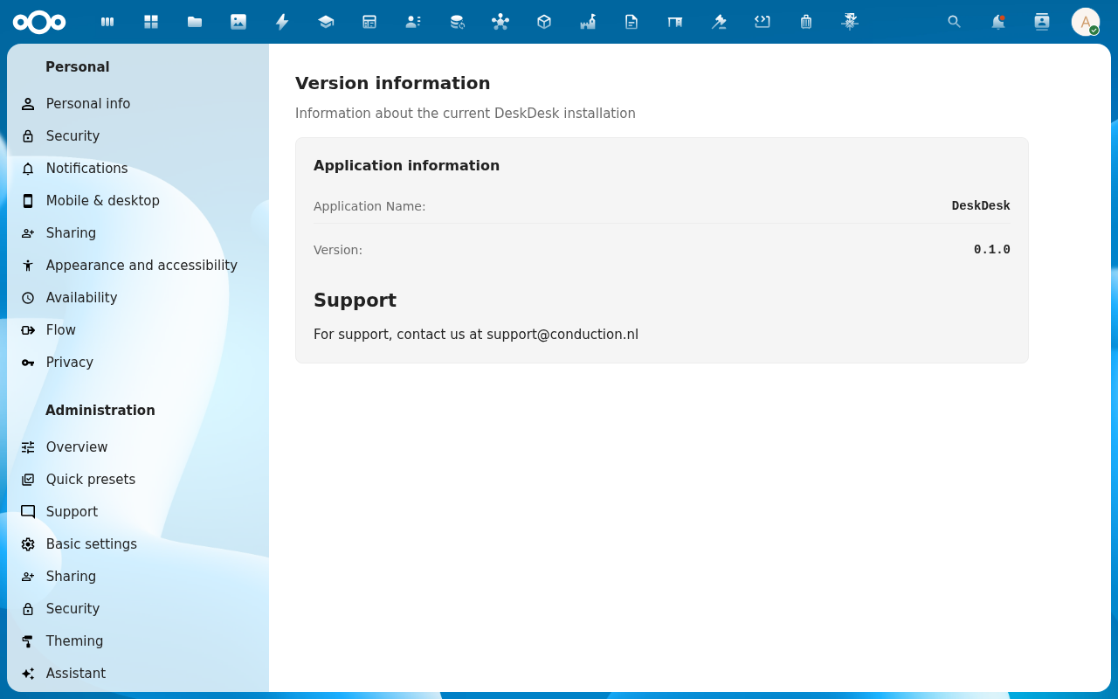This screenshot has height=699, width=1118.
Task: Click the 'Information about the current DeskDesk installation' text
Action: [x=466, y=114]
